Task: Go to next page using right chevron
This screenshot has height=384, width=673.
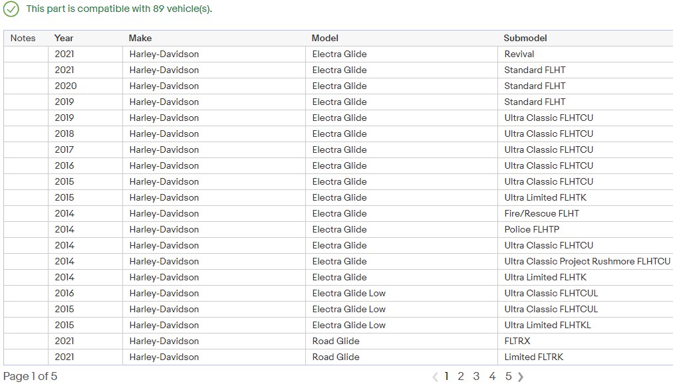Action: click(x=521, y=377)
